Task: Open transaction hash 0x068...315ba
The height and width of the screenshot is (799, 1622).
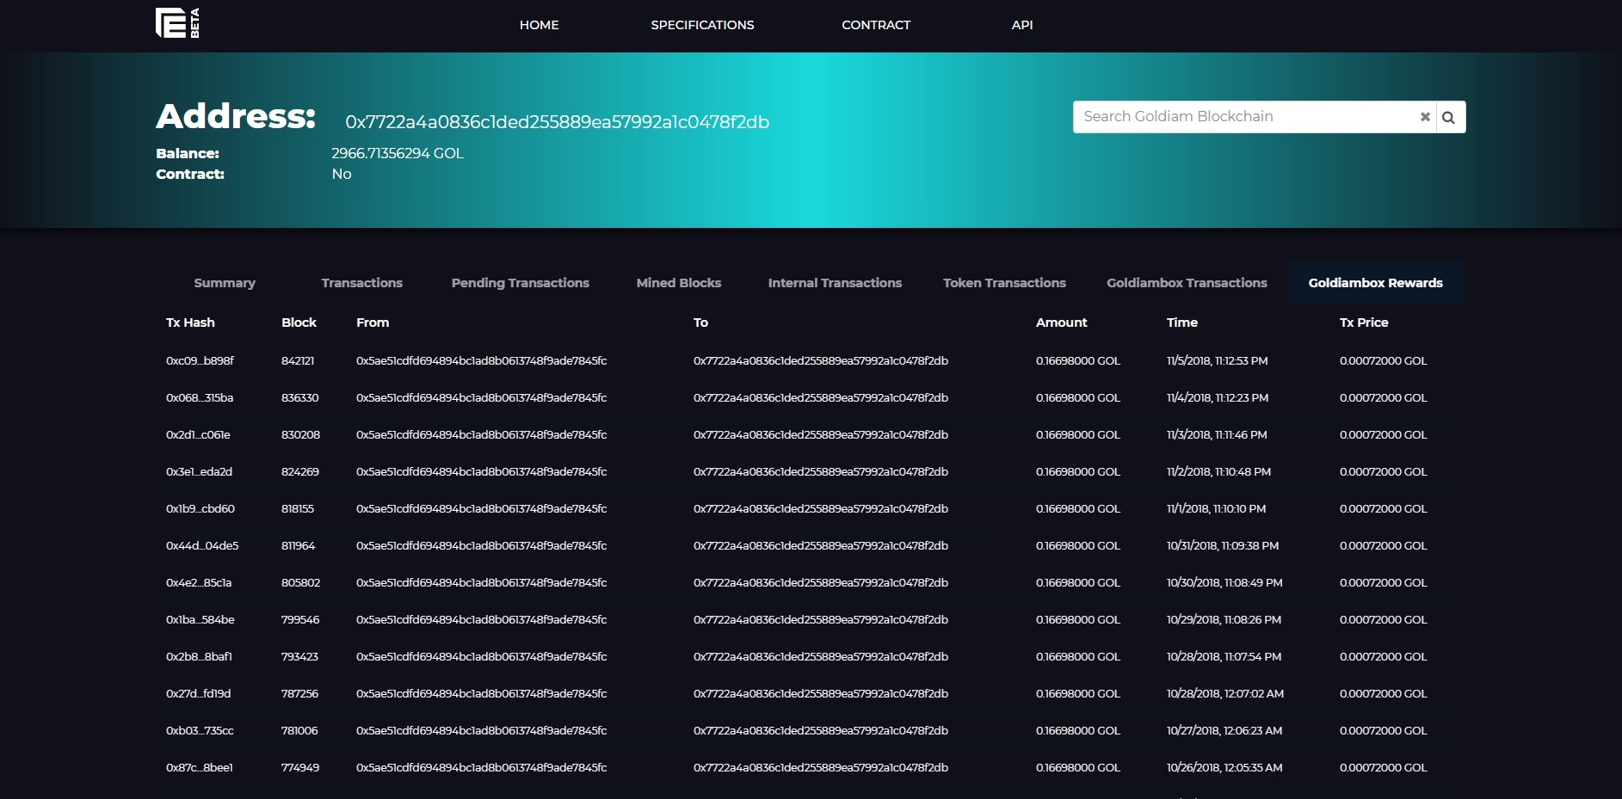Action: (200, 398)
